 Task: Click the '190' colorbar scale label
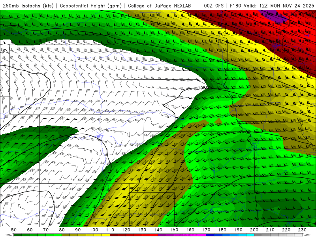point(238,230)
